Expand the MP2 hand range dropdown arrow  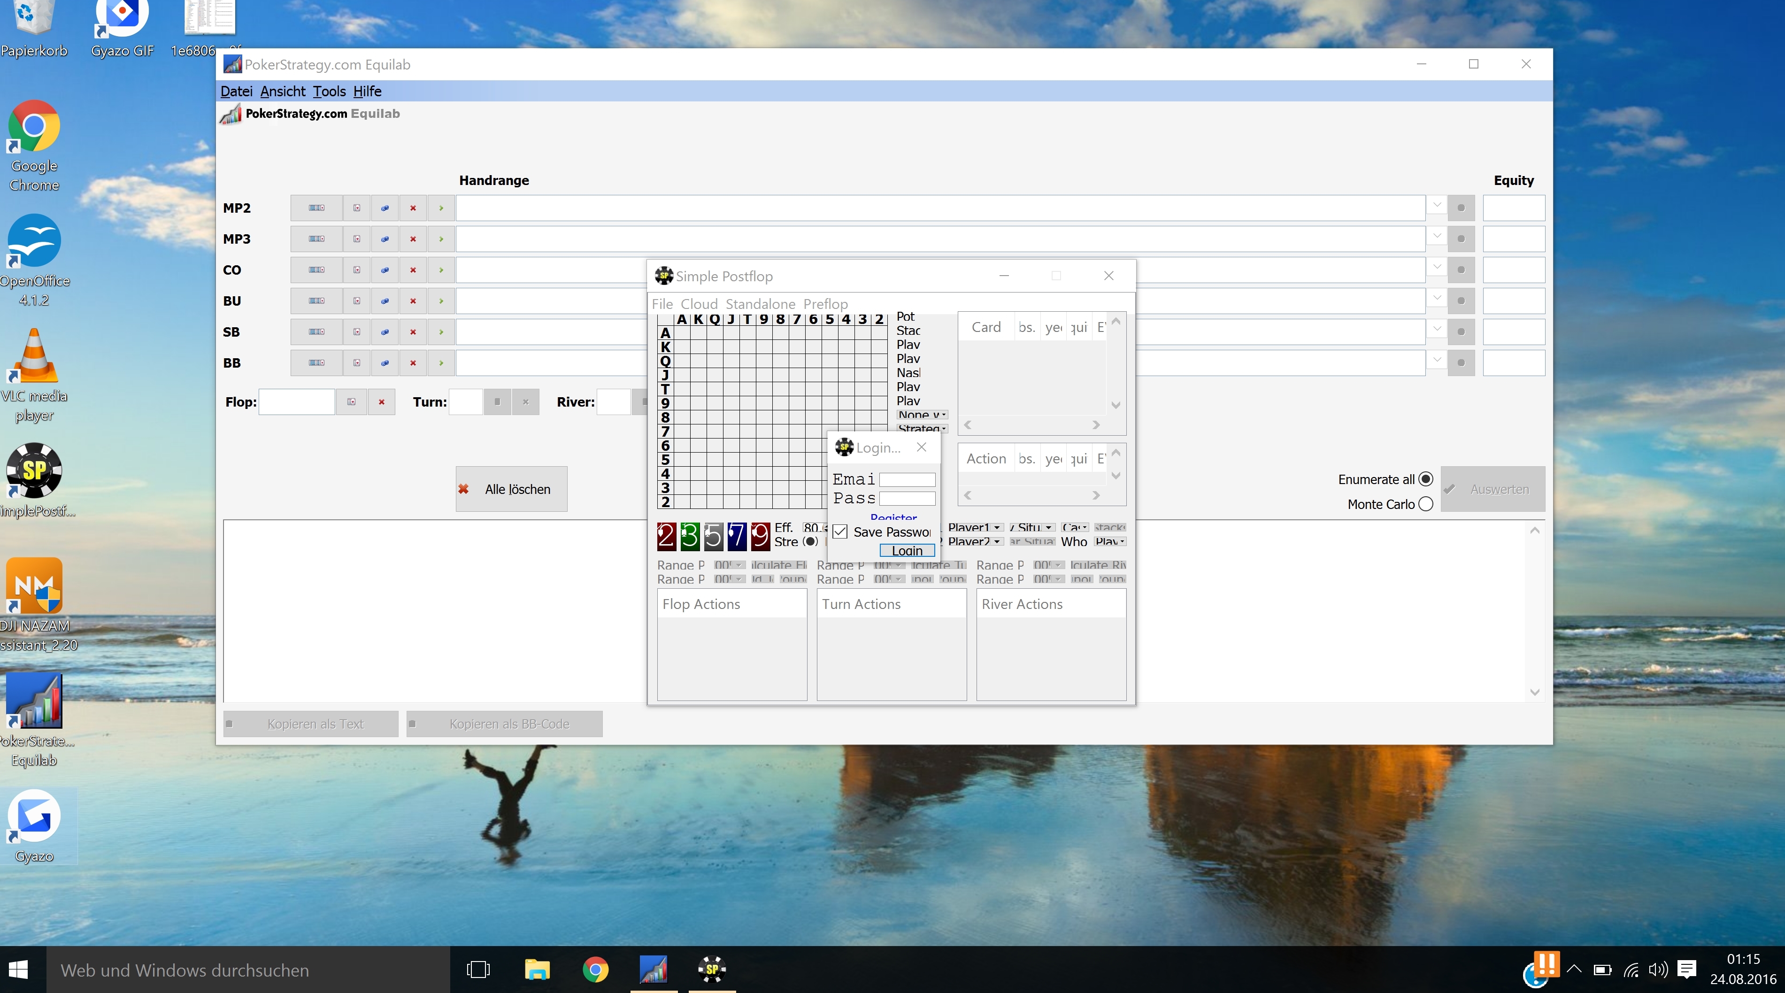[1437, 205]
